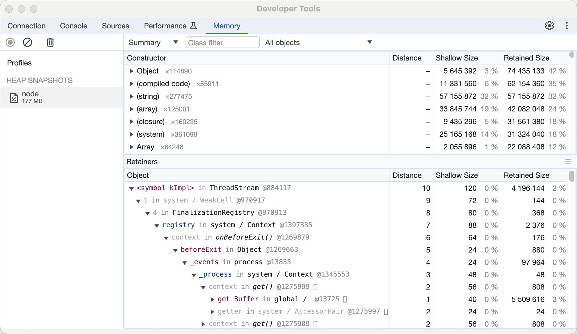Screen dimensions: 577x334
Task: Switch to the Console tab
Action: coord(74,26)
